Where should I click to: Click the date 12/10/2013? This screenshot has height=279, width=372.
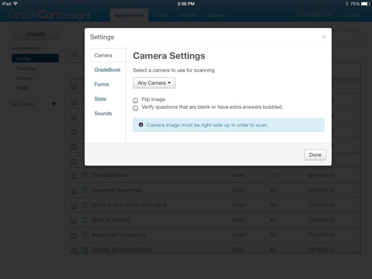pyautogui.click(x=321, y=190)
